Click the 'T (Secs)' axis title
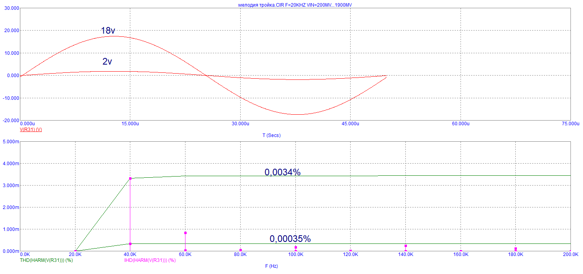 click(x=272, y=135)
